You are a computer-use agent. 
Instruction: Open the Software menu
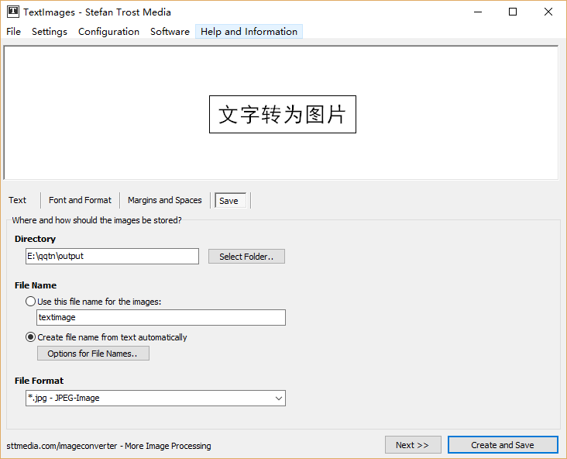pos(170,32)
